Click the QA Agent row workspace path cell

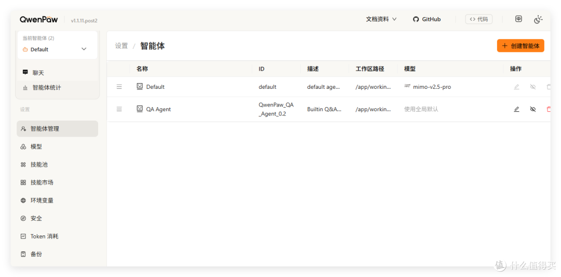(x=373, y=109)
